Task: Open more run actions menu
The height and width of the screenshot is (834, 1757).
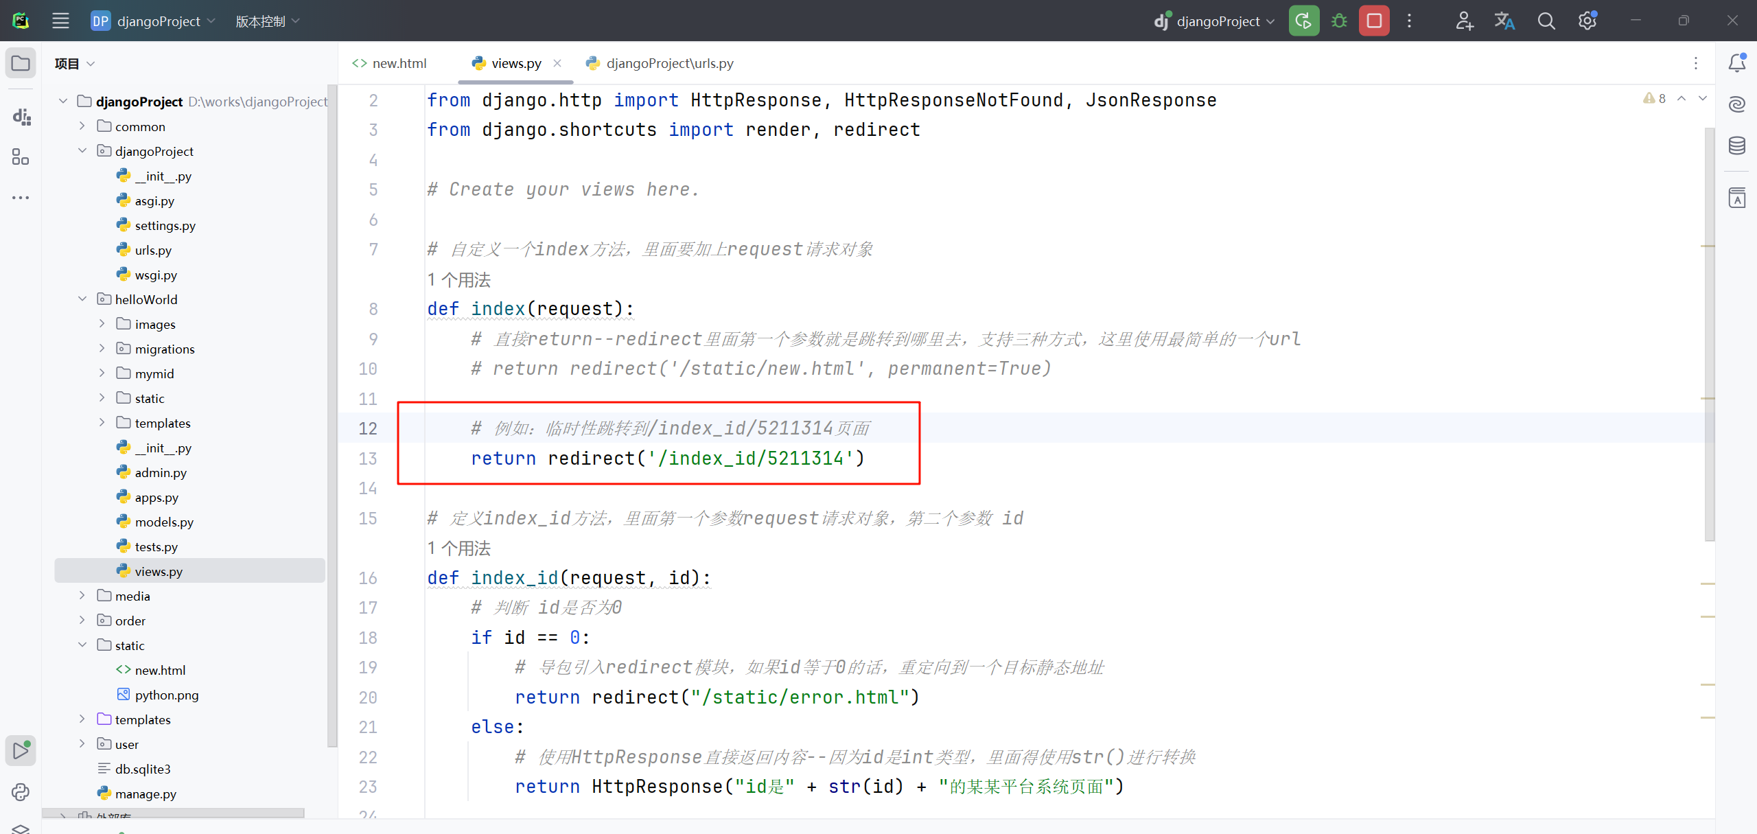Action: click(x=1410, y=21)
